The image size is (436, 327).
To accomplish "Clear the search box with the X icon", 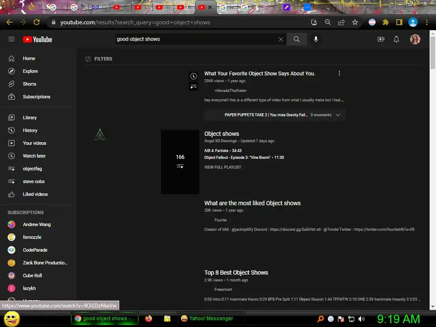I will click(281, 40).
